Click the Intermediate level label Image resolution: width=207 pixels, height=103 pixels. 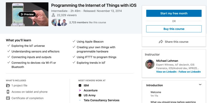coord(59,11)
